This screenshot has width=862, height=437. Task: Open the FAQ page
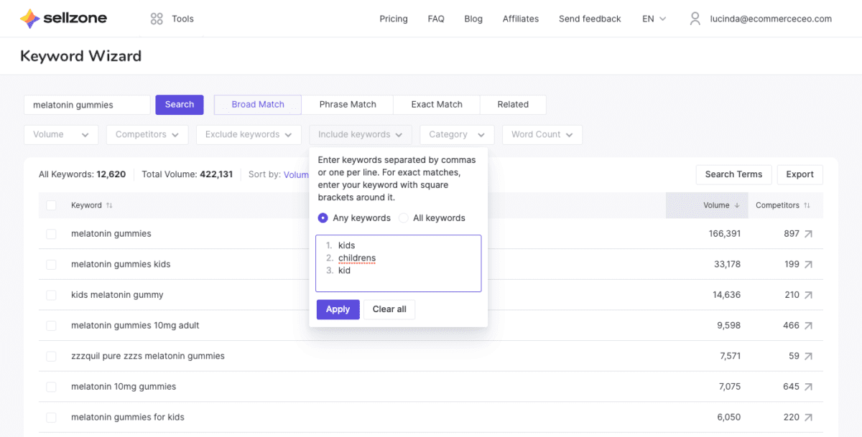(x=436, y=19)
